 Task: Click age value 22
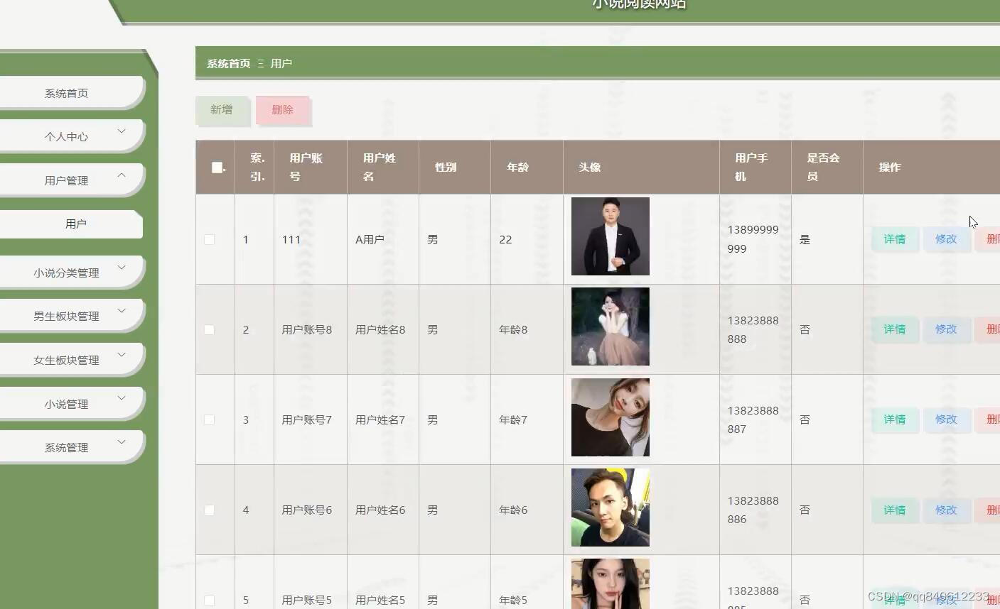coord(505,240)
